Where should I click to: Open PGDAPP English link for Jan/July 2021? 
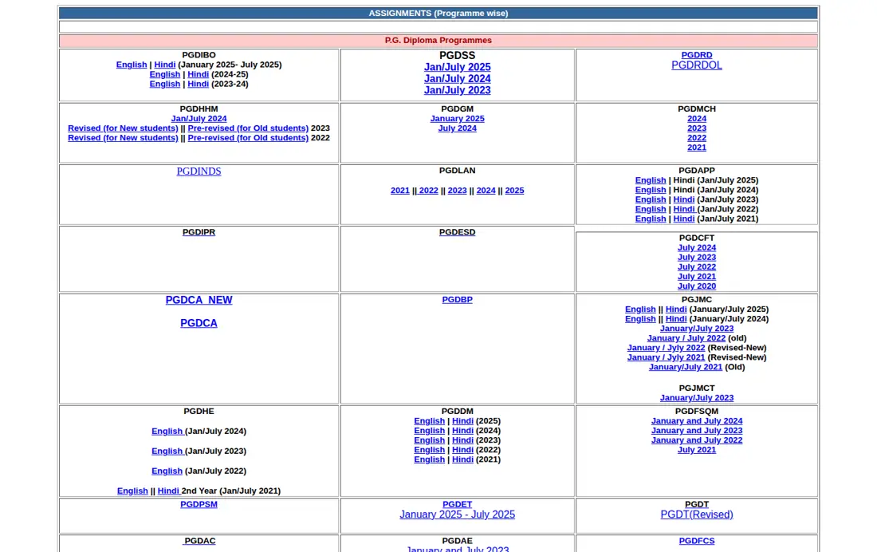click(x=651, y=219)
